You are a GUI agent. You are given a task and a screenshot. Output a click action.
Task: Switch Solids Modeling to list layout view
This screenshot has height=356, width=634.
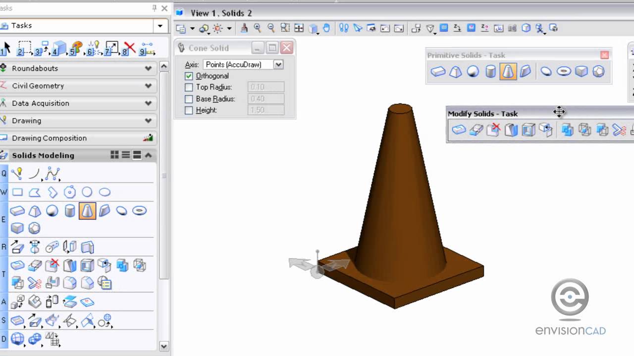tap(126, 155)
